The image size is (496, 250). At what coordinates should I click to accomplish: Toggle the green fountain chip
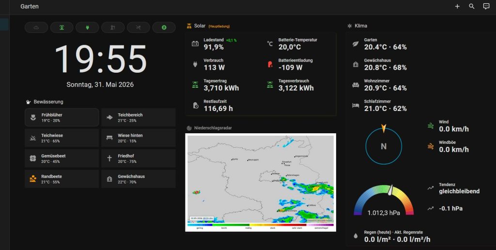point(62,28)
